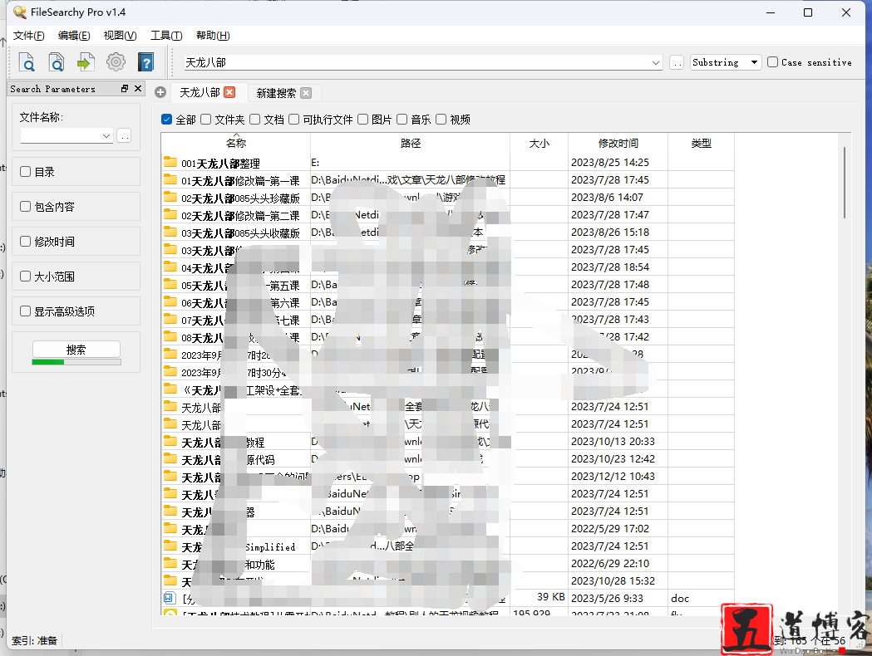Enable the 文件夹 filter checkbox
Screen dimensions: 872x656
206,119
